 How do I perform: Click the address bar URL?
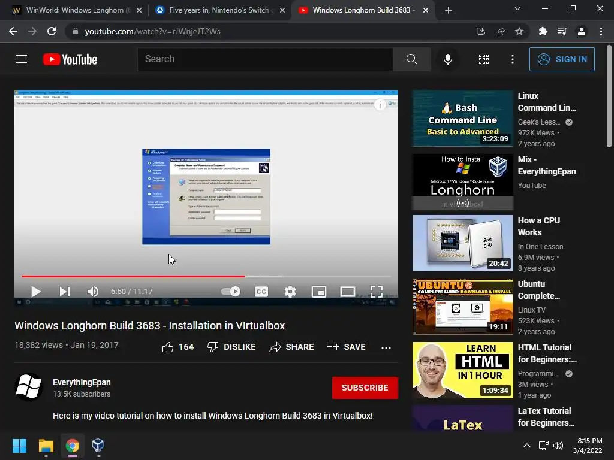pos(153,31)
